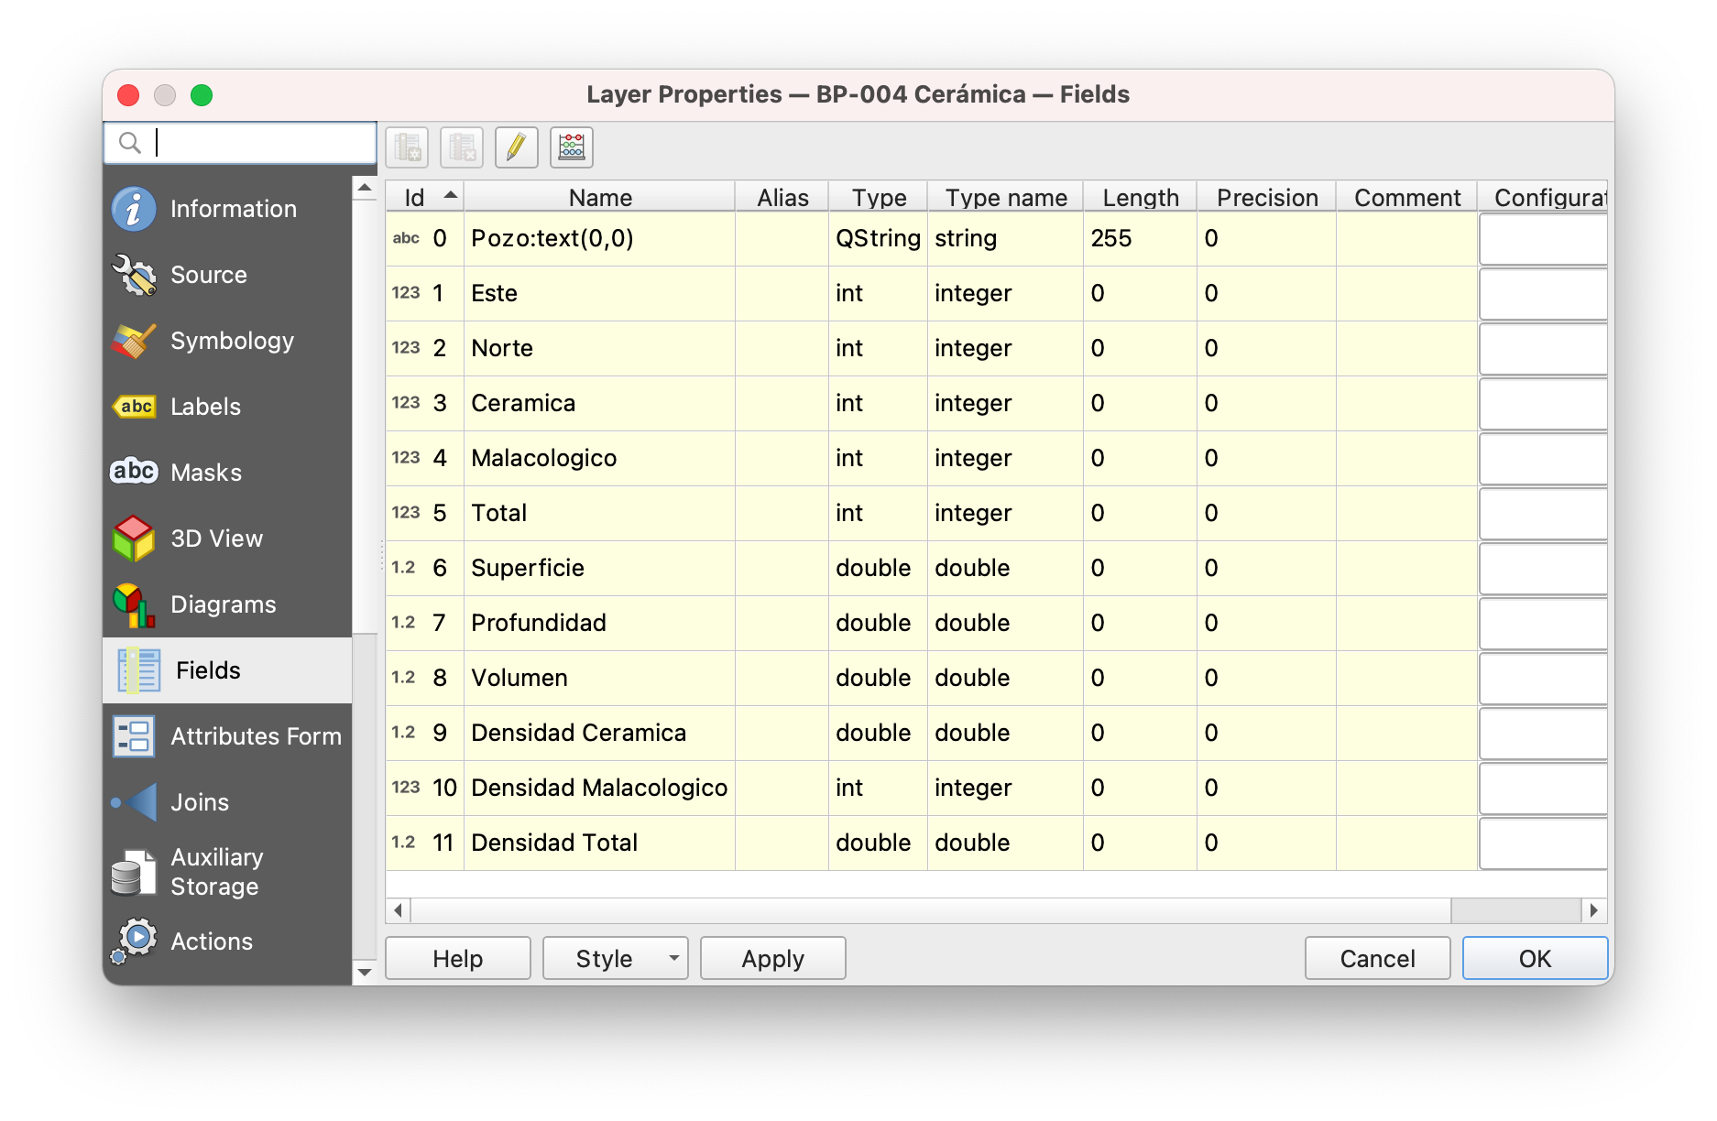Open the Configuration widget for the Pozo field
Screen dimensions: 1717x1121
pos(1543,239)
